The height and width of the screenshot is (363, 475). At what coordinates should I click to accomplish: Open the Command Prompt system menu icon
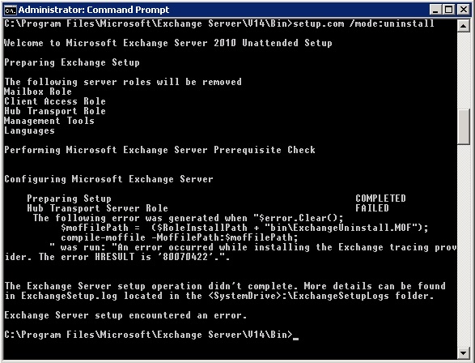10,10
